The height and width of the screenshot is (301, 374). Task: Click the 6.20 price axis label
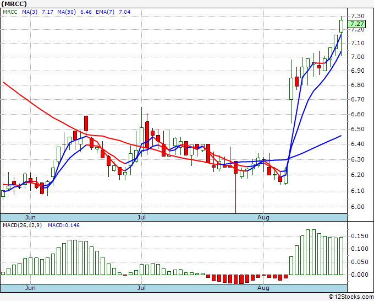(x=358, y=175)
